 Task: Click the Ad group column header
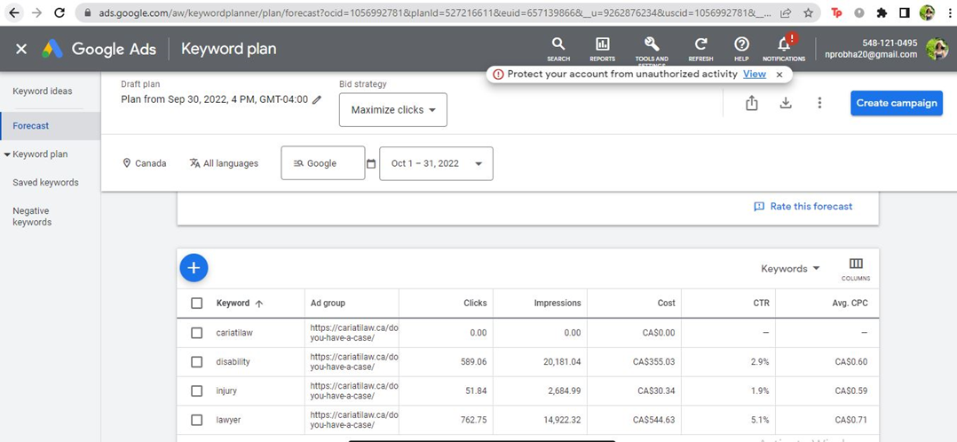pyautogui.click(x=328, y=303)
